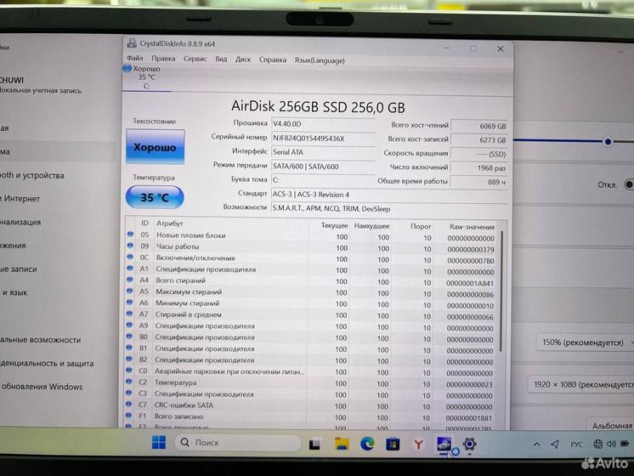Image resolution: width=634 pixels, height=476 pixels.
Task: Click status dot of Стираний в среднем row
Action: 129,314
